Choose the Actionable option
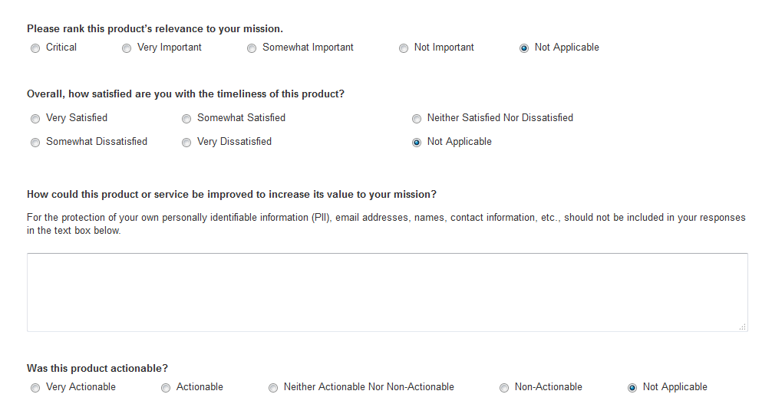772x404 pixels. (166, 388)
